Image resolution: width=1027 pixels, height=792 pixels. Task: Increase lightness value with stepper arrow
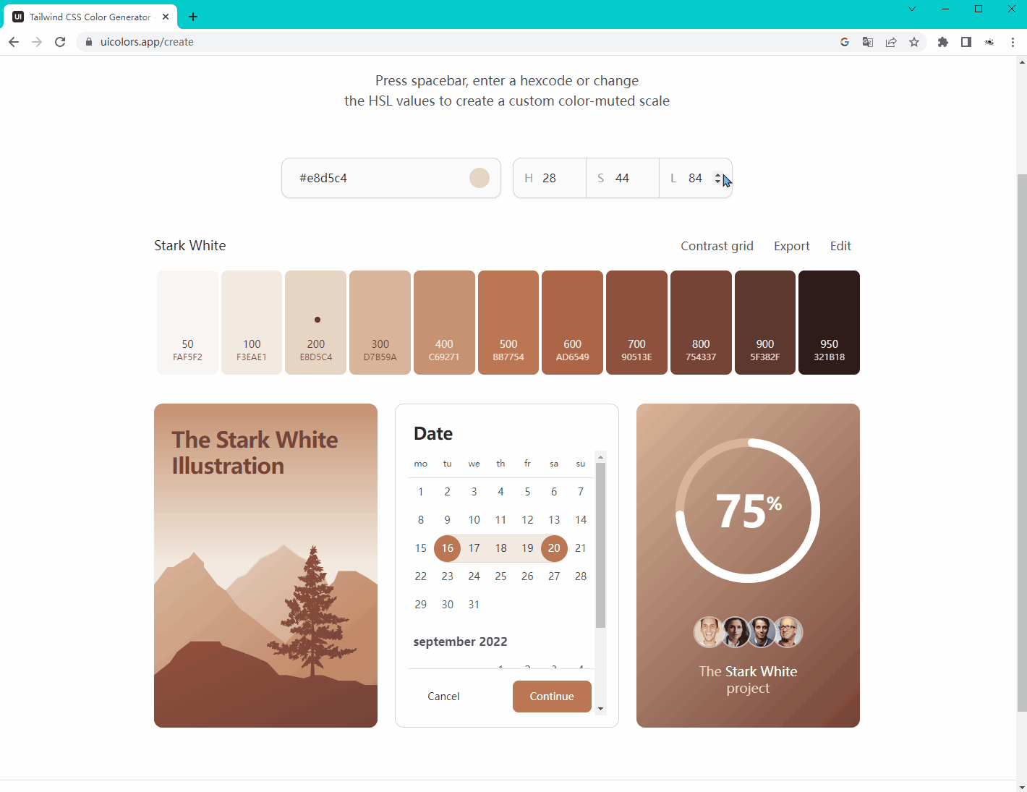[x=717, y=174]
